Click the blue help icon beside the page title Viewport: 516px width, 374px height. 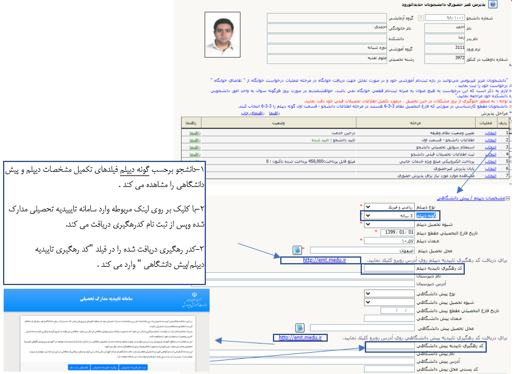point(493,4)
